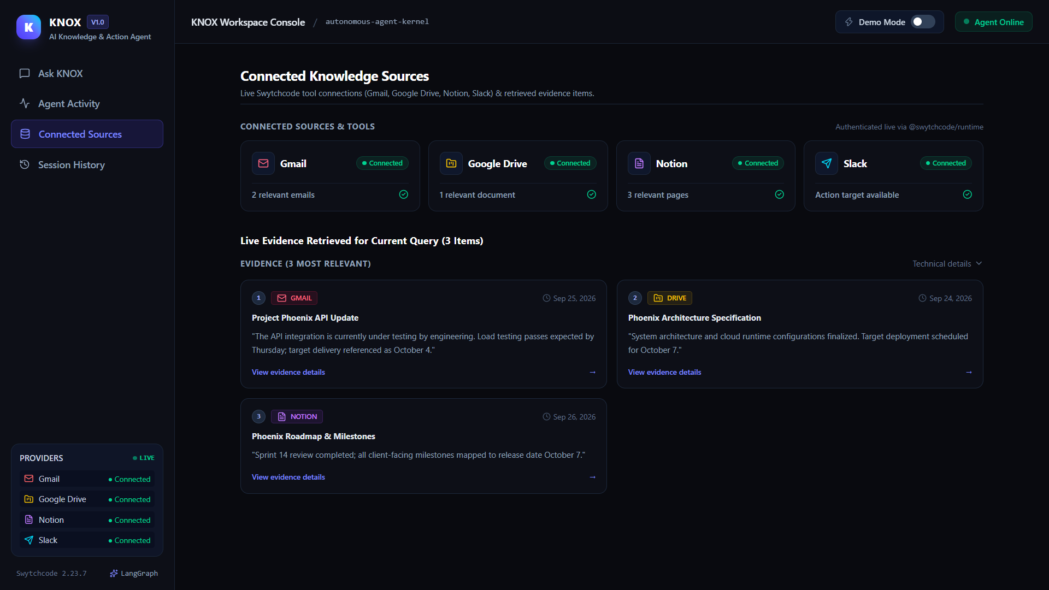Click the Sep 25, 2026 timestamp
Image resolution: width=1049 pixels, height=590 pixels.
click(569, 298)
